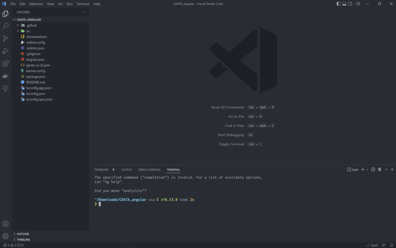
Task: Click the Explorer views and more actions ellipsis
Action: tap(83, 12)
